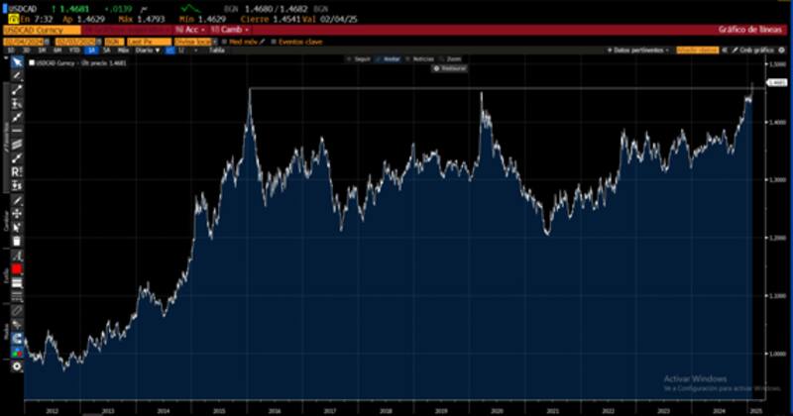Click the chart settings gear at top right
This screenshot has height=416, width=793.
point(782,49)
